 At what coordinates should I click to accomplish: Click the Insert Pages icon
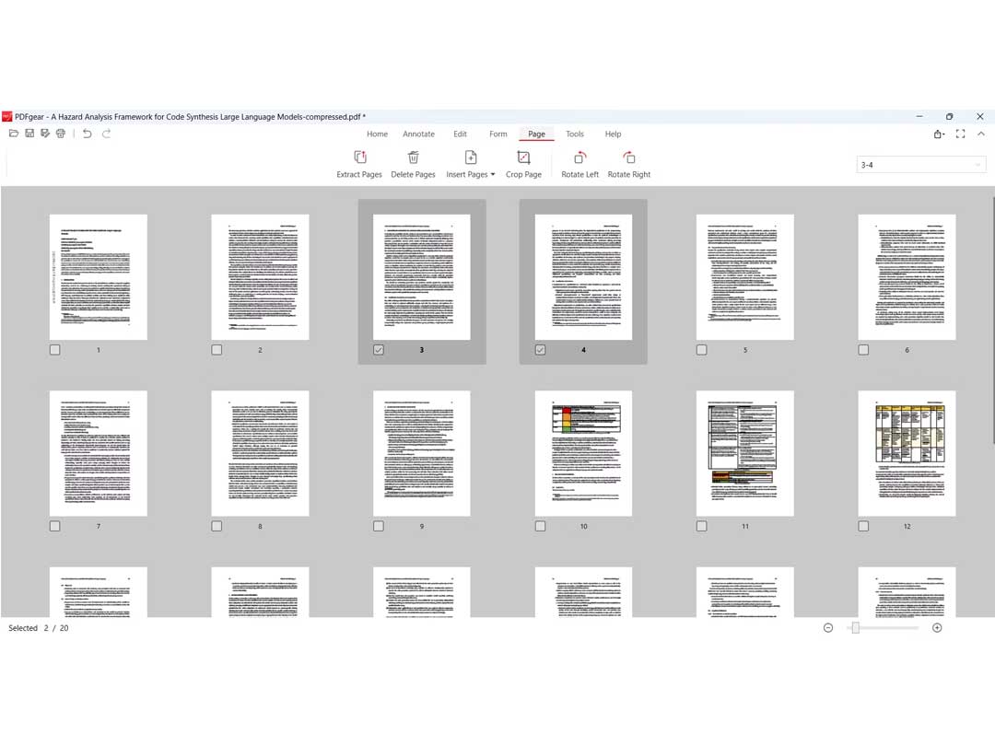point(470,157)
